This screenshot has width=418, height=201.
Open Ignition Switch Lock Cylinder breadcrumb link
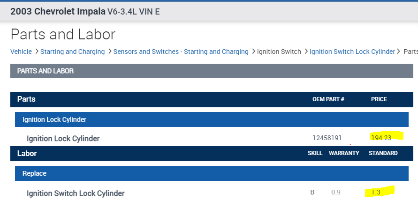[x=352, y=52]
